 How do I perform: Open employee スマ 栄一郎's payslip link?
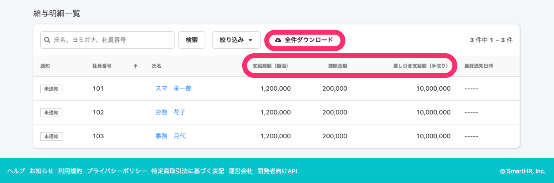coord(174,89)
